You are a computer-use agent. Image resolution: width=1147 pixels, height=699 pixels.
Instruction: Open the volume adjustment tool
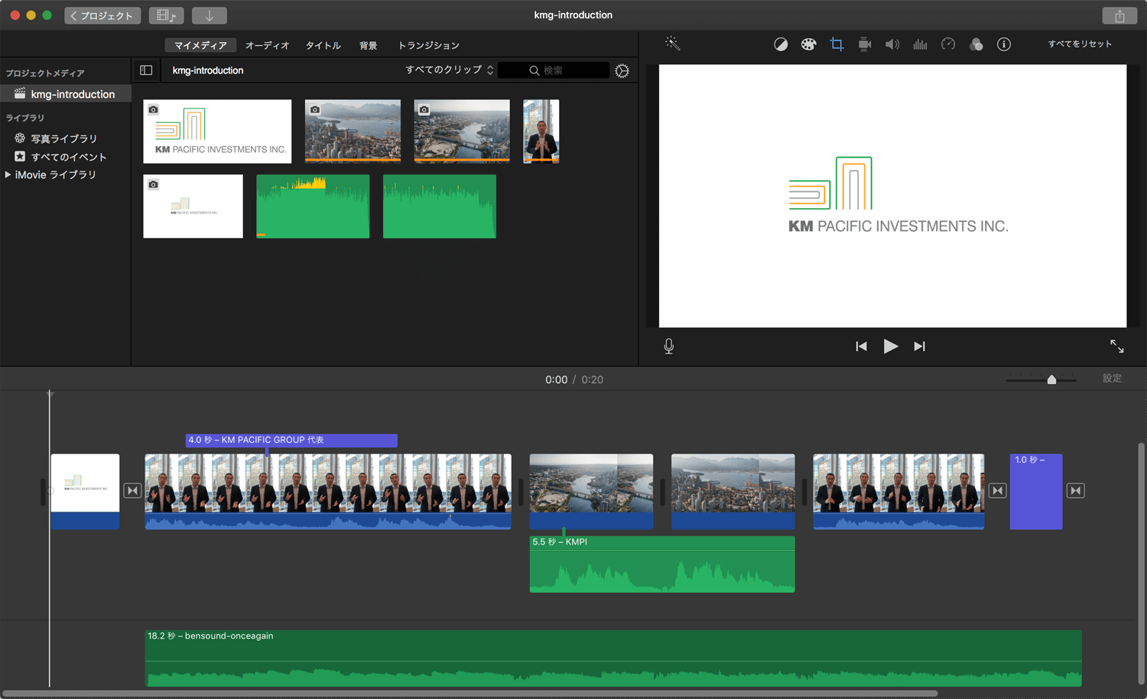[892, 44]
